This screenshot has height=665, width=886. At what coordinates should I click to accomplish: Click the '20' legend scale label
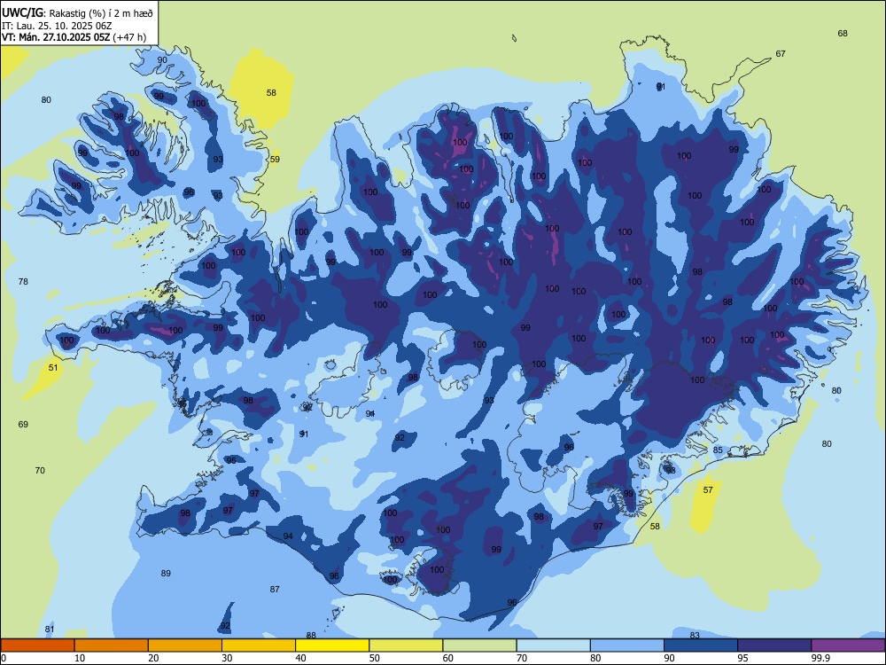point(153,658)
